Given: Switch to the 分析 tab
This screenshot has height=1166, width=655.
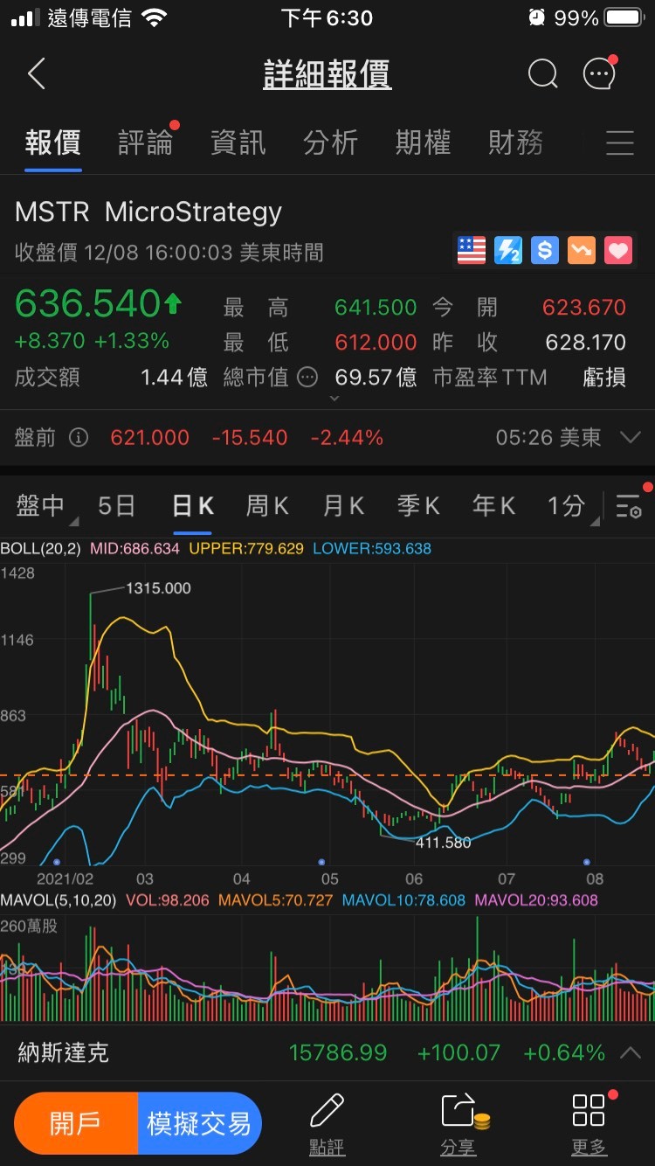Looking at the screenshot, I should pos(330,142).
